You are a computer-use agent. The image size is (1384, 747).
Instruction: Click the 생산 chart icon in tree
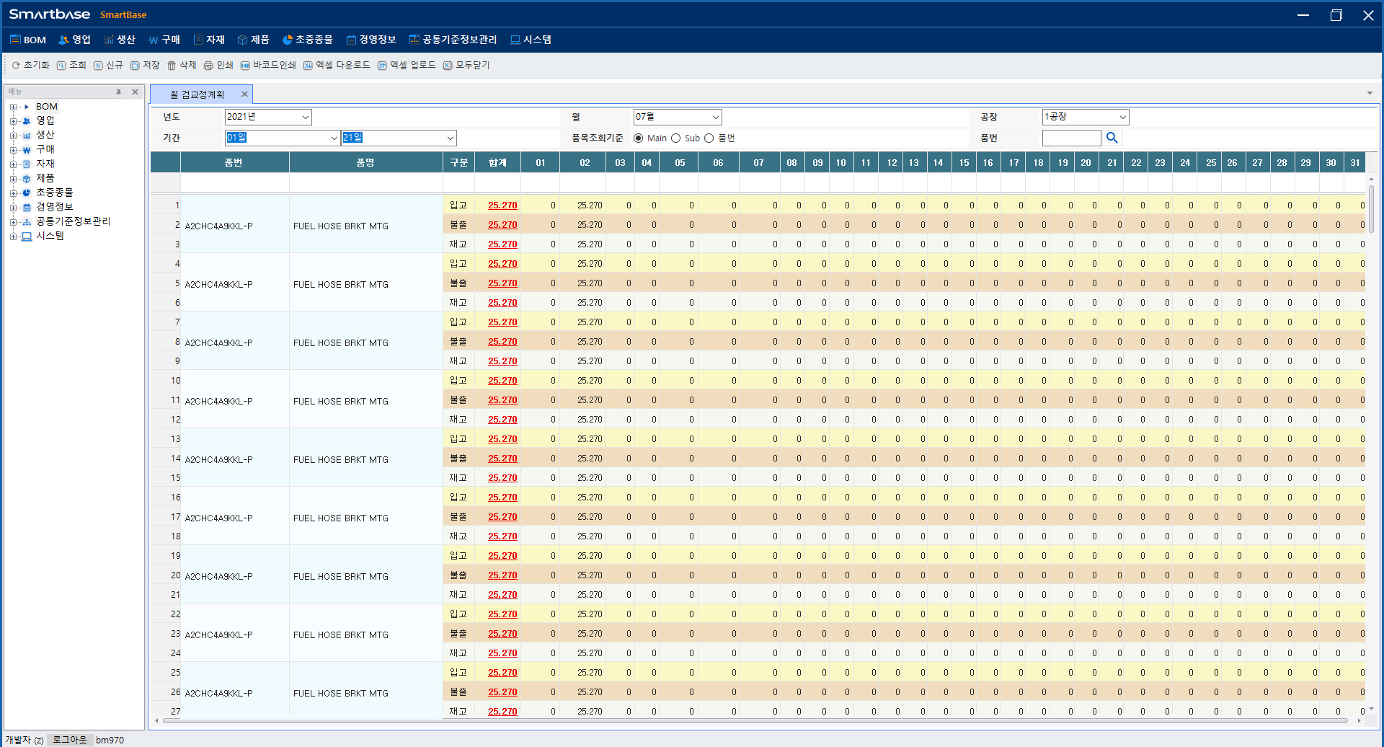(x=27, y=136)
